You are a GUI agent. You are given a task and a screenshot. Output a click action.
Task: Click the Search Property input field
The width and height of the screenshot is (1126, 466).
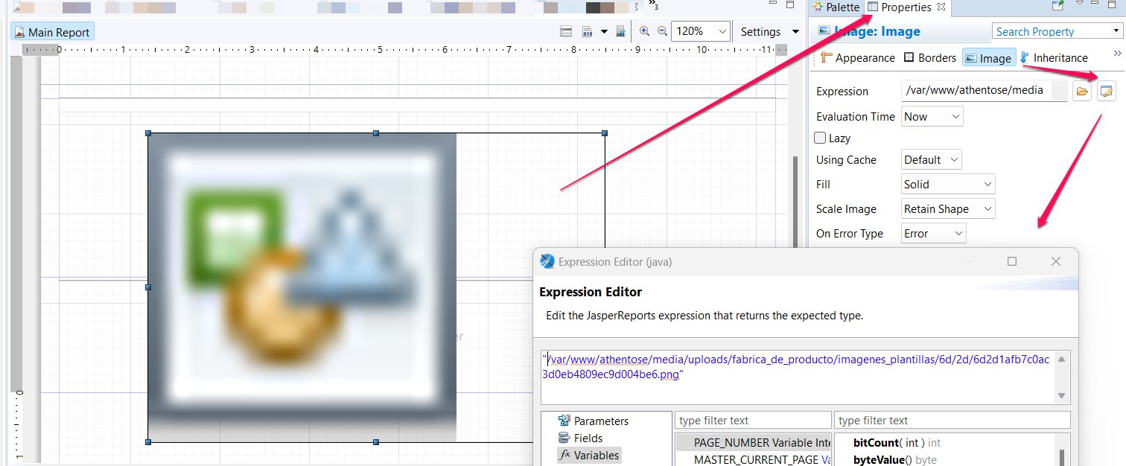(1050, 31)
